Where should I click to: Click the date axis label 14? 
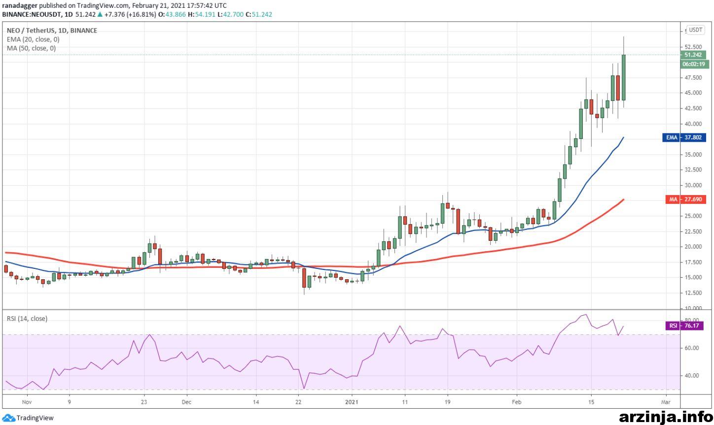pyautogui.click(x=255, y=401)
